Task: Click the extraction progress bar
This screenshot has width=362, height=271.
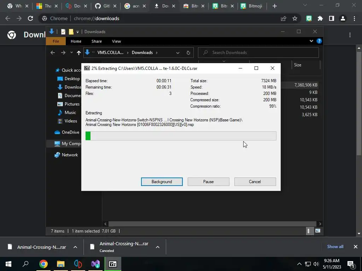Action: click(181, 136)
